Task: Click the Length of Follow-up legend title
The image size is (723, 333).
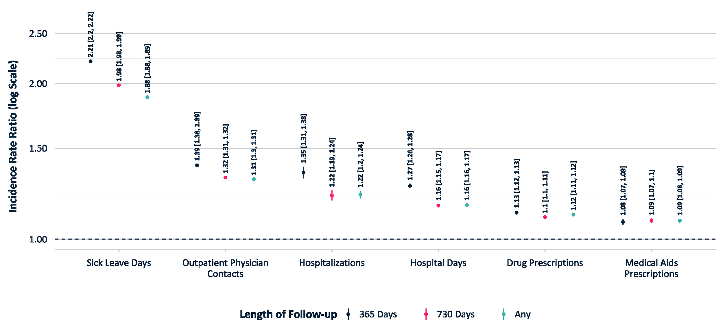Action: tap(288, 314)
